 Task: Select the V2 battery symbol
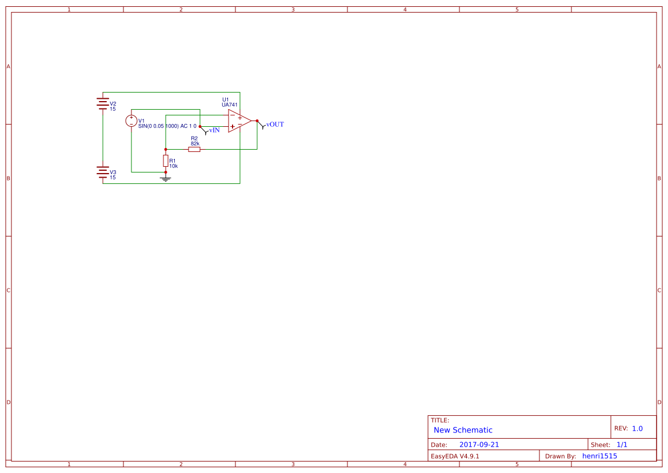pyautogui.click(x=102, y=103)
